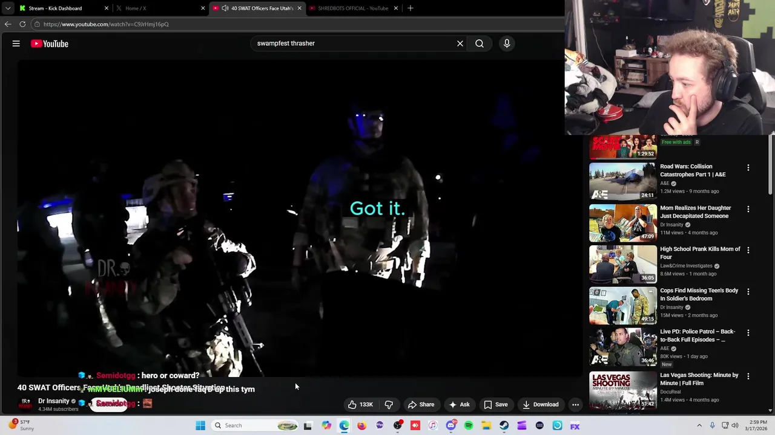Open the clock and date panel
This screenshot has width=775, height=435.
[x=756, y=425]
